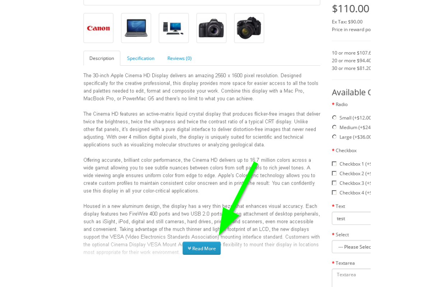Choose the Large radio option
Viewport: 431px width, 287px height.
click(334, 137)
